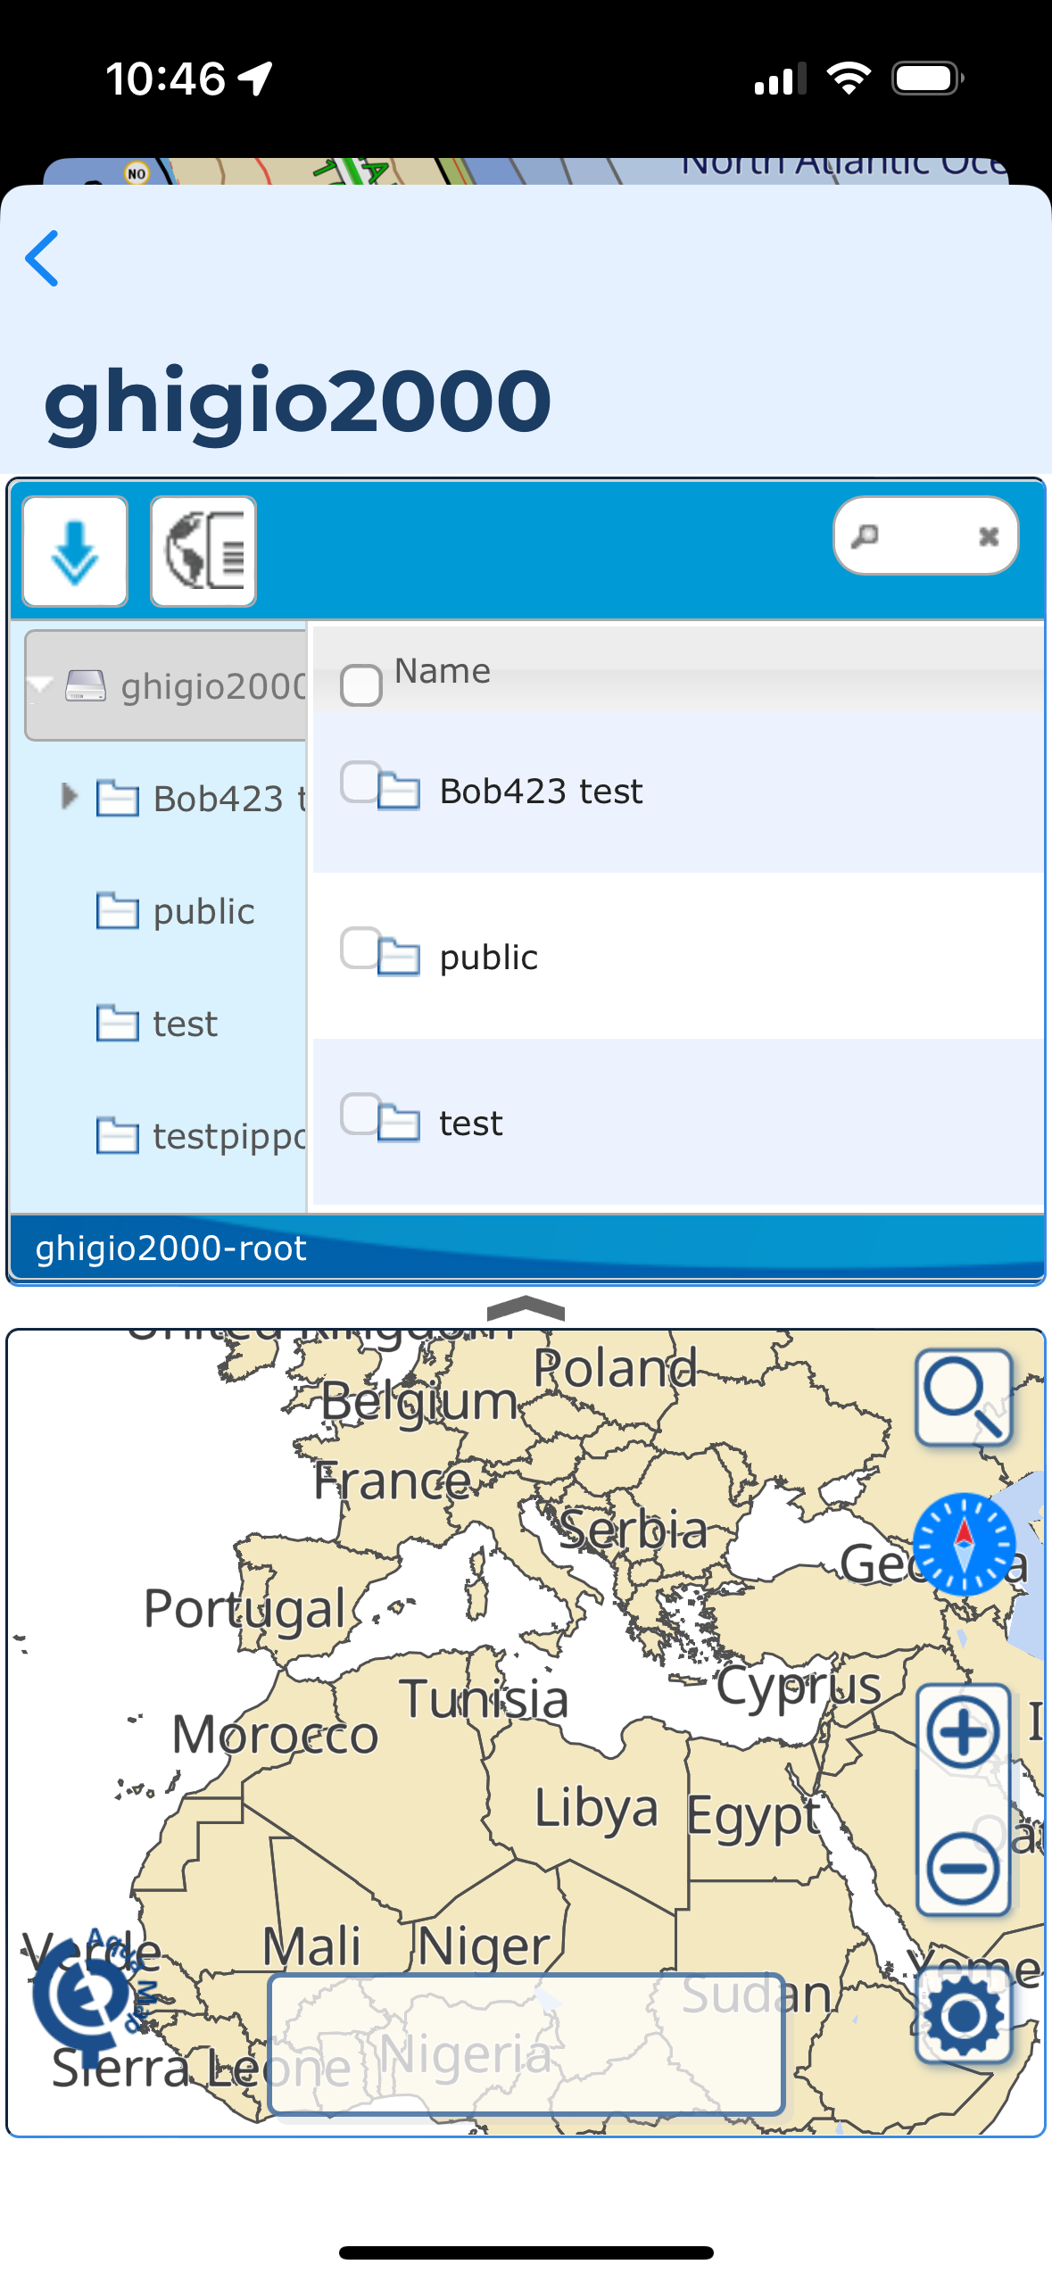The width and height of the screenshot is (1052, 2281).
Task: Check the Bob423 test folder checkbox
Action: coord(361,782)
